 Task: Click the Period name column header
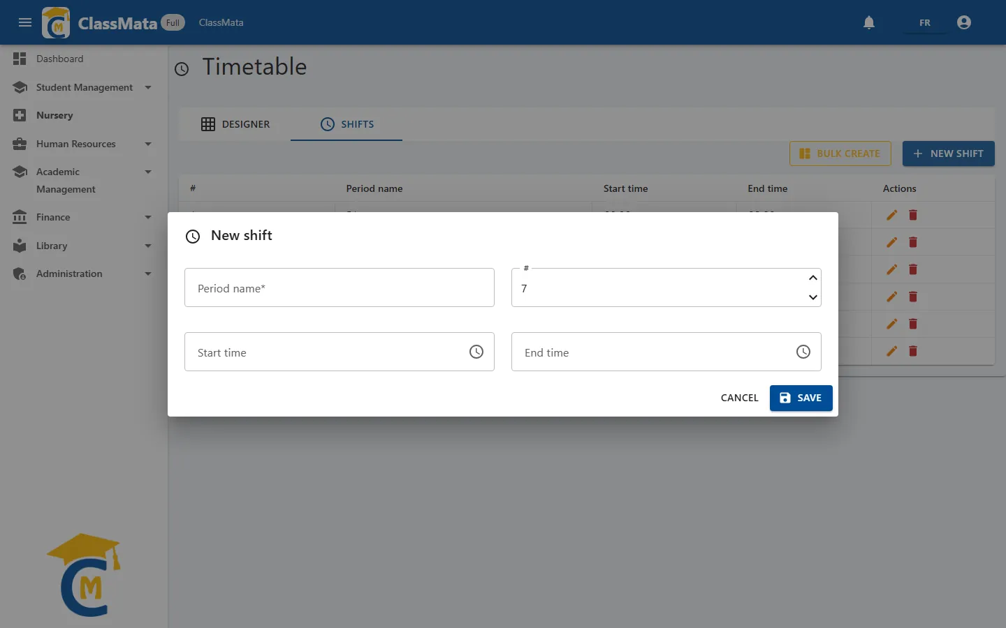[x=374, y=188]
